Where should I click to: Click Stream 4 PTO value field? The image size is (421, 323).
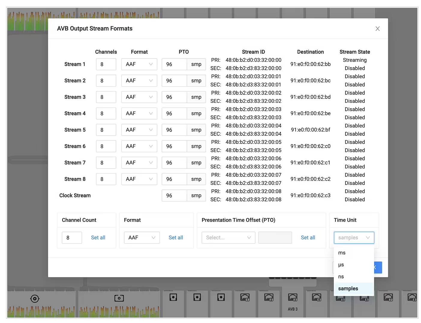point(174,114)
